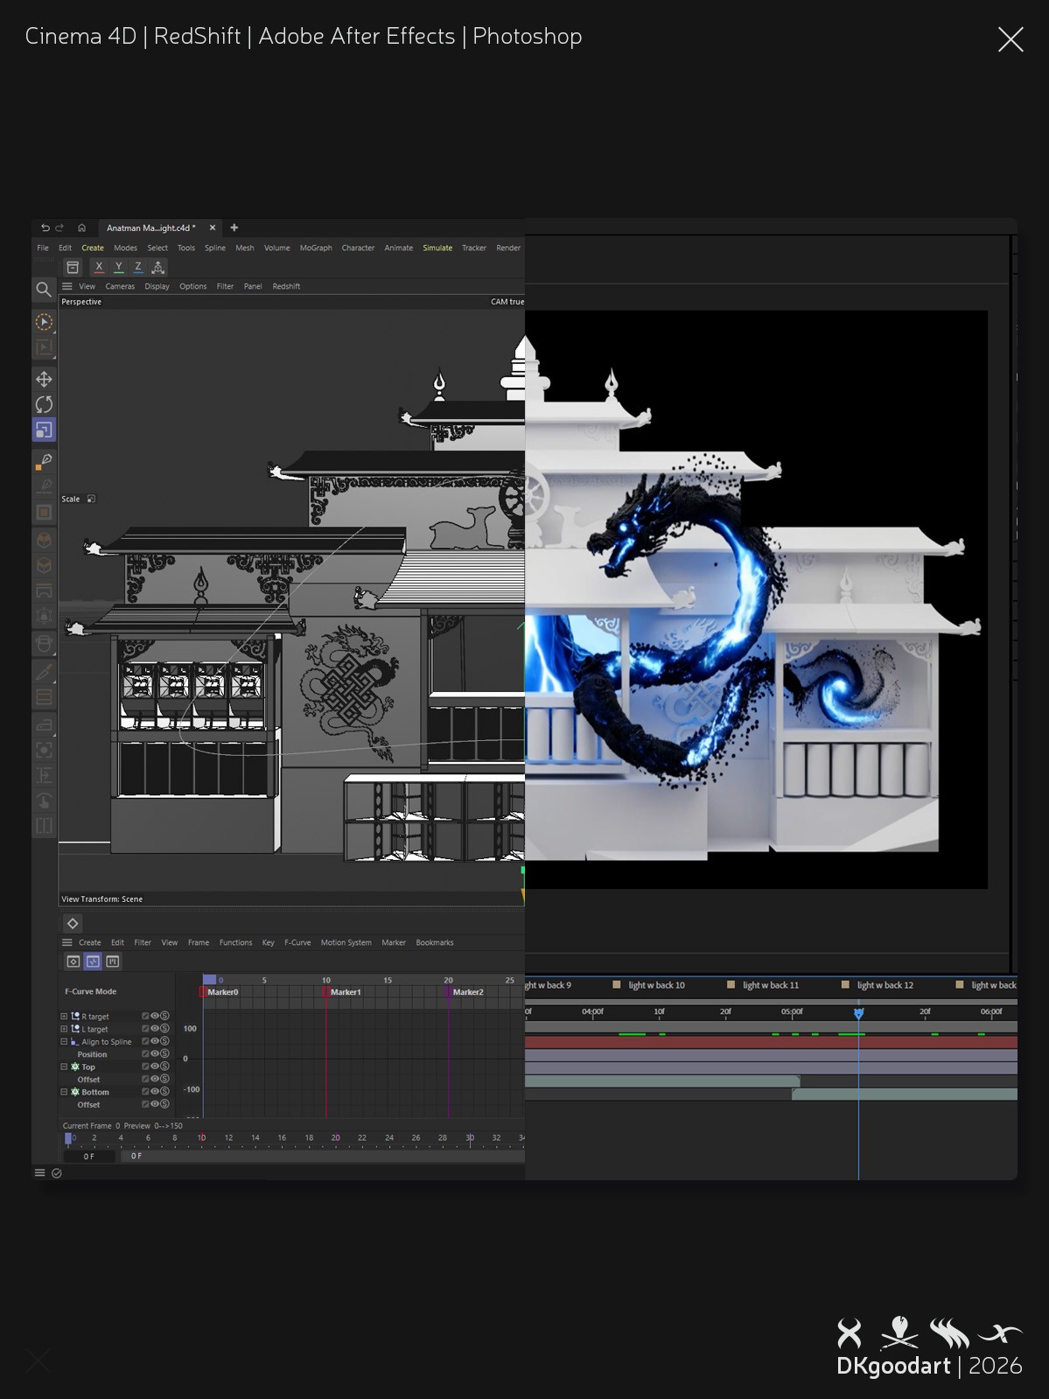The height and width of the screenshot is (1399, 1049).
Task: Toggle the X axis lock
Action: [x=99, y=268]
